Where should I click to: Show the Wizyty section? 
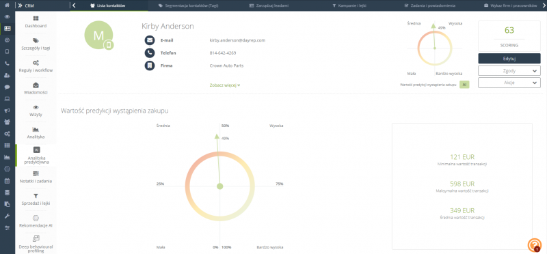36,111
